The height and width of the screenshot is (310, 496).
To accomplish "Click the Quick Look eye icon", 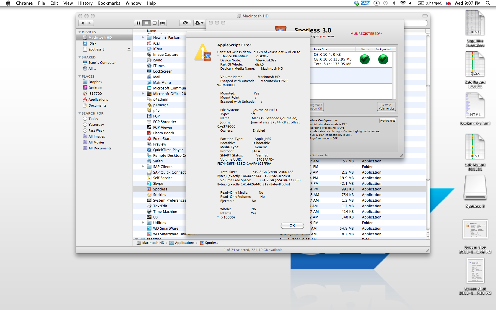I will tap(185, 23).
